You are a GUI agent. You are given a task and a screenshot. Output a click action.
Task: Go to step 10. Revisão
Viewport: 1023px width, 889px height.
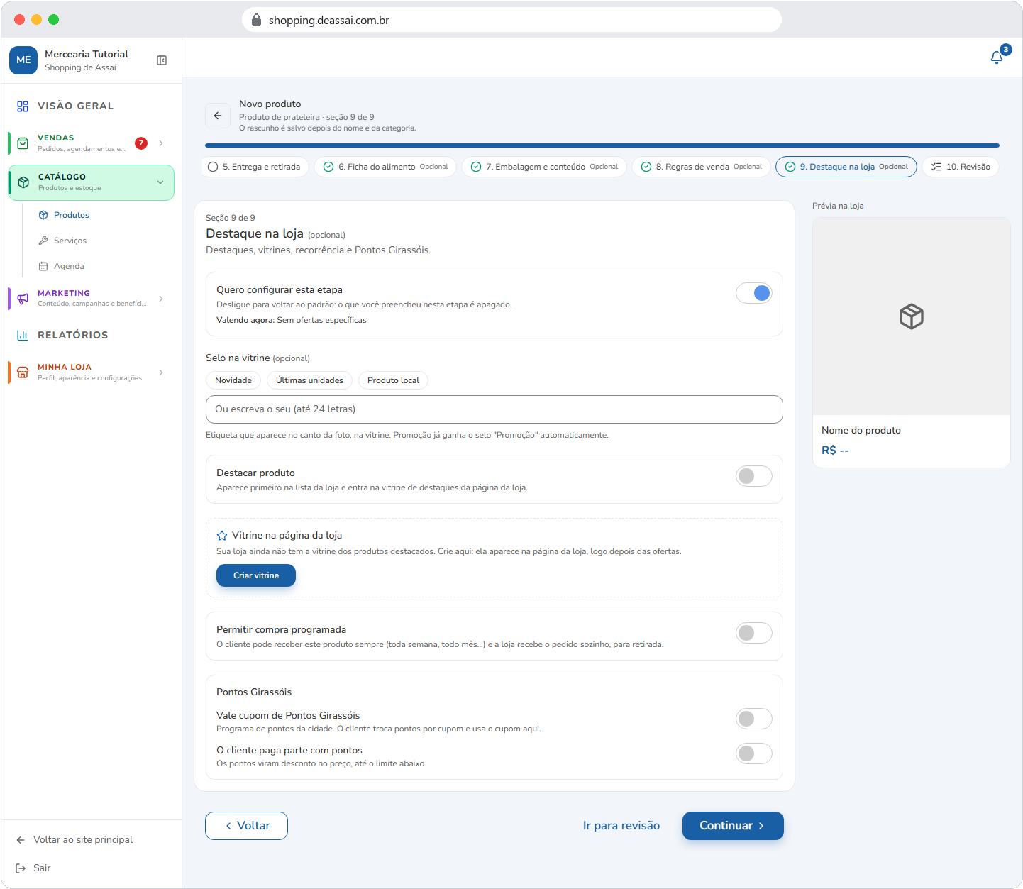click(x=961, y=167)
